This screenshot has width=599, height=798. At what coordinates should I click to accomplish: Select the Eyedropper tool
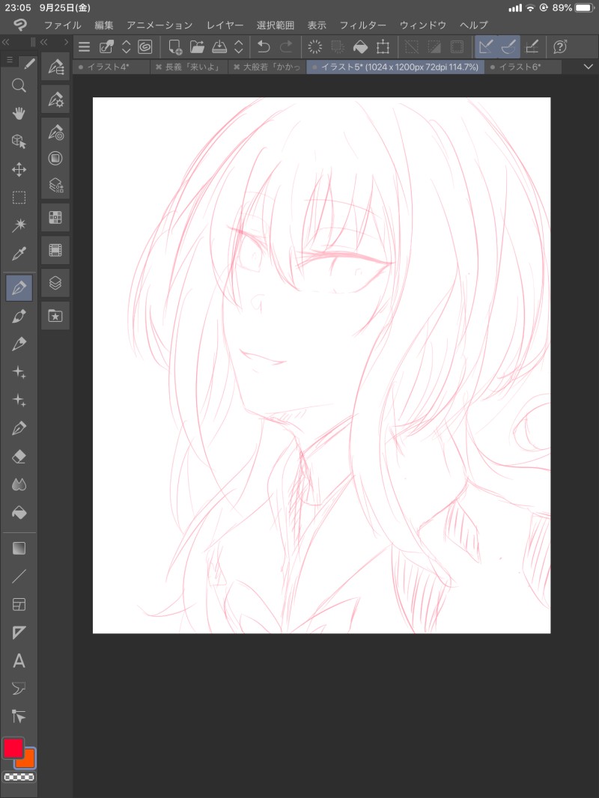tap(19, 254)
